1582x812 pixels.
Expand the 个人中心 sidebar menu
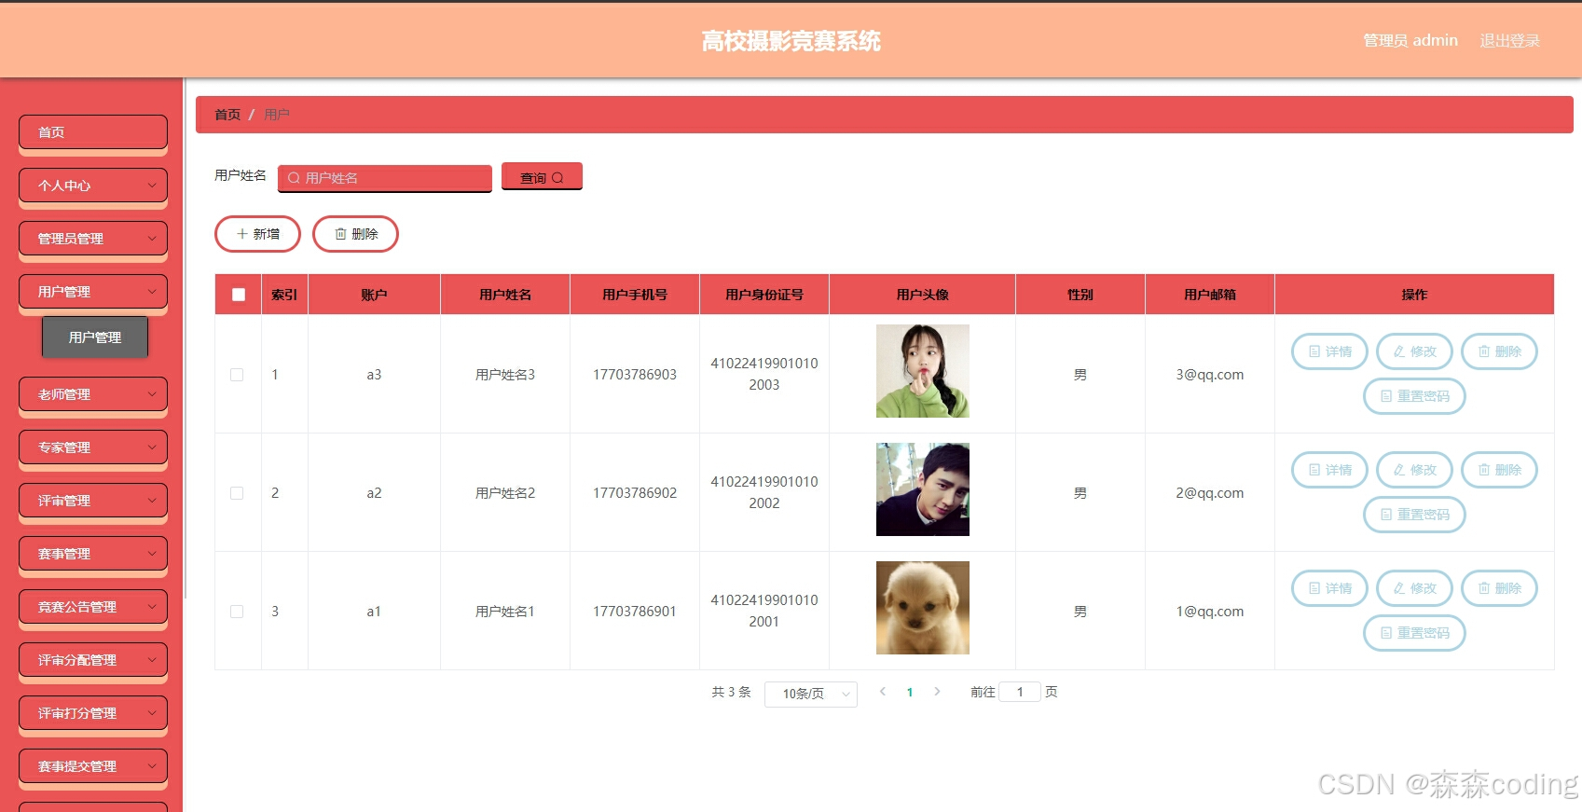tap(93, 186)
